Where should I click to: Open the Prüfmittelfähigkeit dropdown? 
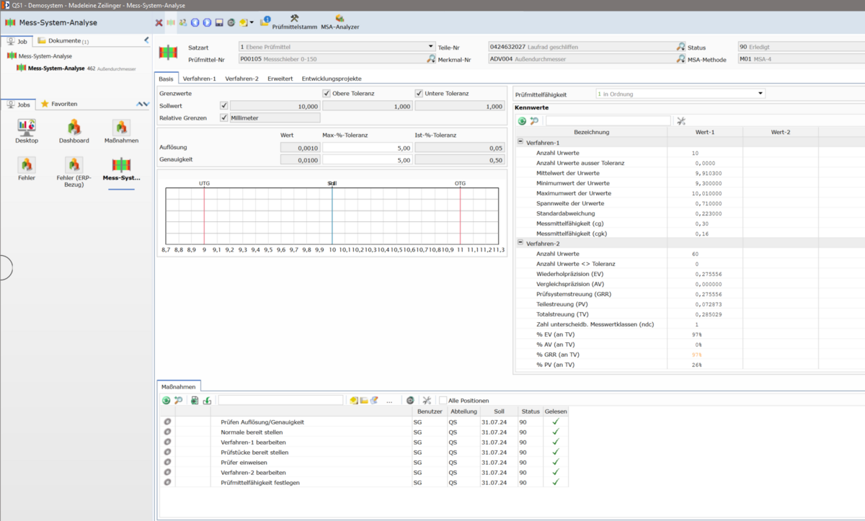point(760,94)
